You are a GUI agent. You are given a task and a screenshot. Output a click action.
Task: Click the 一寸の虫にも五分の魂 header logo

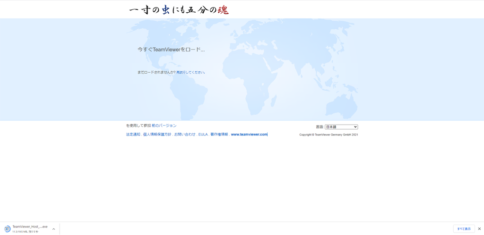click(179, 10)
